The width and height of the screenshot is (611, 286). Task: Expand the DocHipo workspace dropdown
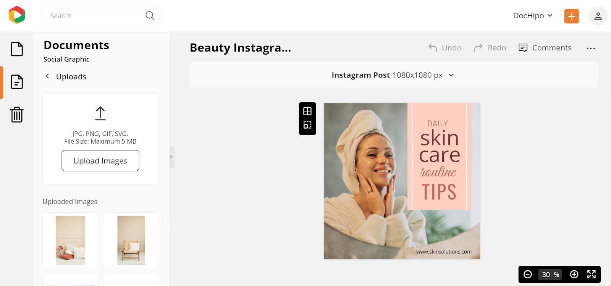click(x=533, y=16)
